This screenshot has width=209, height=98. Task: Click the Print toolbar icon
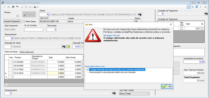click(35, 7)
